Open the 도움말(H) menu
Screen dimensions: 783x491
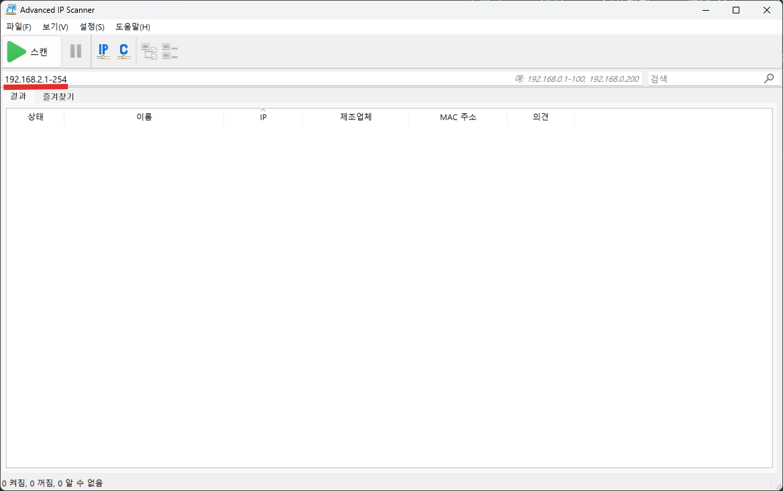point(133,26)
